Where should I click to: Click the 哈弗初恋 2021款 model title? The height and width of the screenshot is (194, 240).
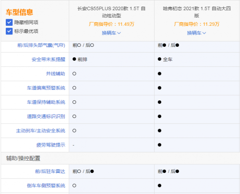pyautogui.click(x=197, y=12)
